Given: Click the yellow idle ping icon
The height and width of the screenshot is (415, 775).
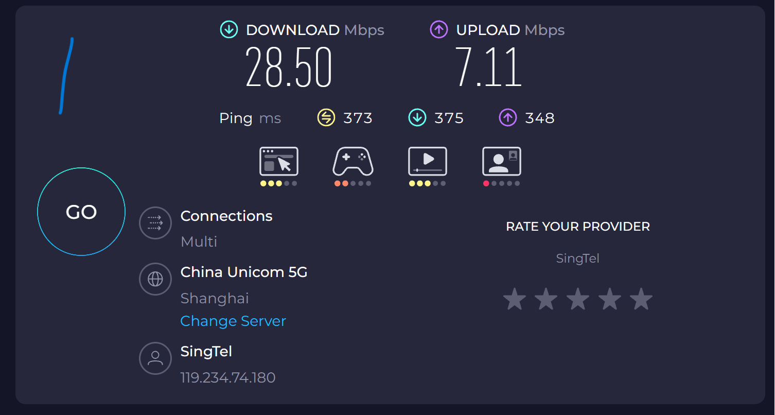Looking at the screenshot, I should tap(326, 118).
